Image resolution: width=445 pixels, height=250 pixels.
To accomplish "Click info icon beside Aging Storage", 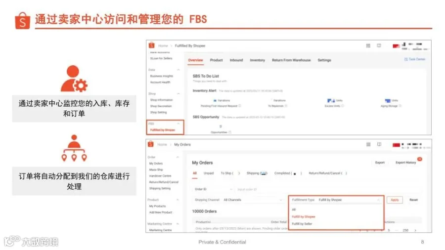I will [400, 106].
